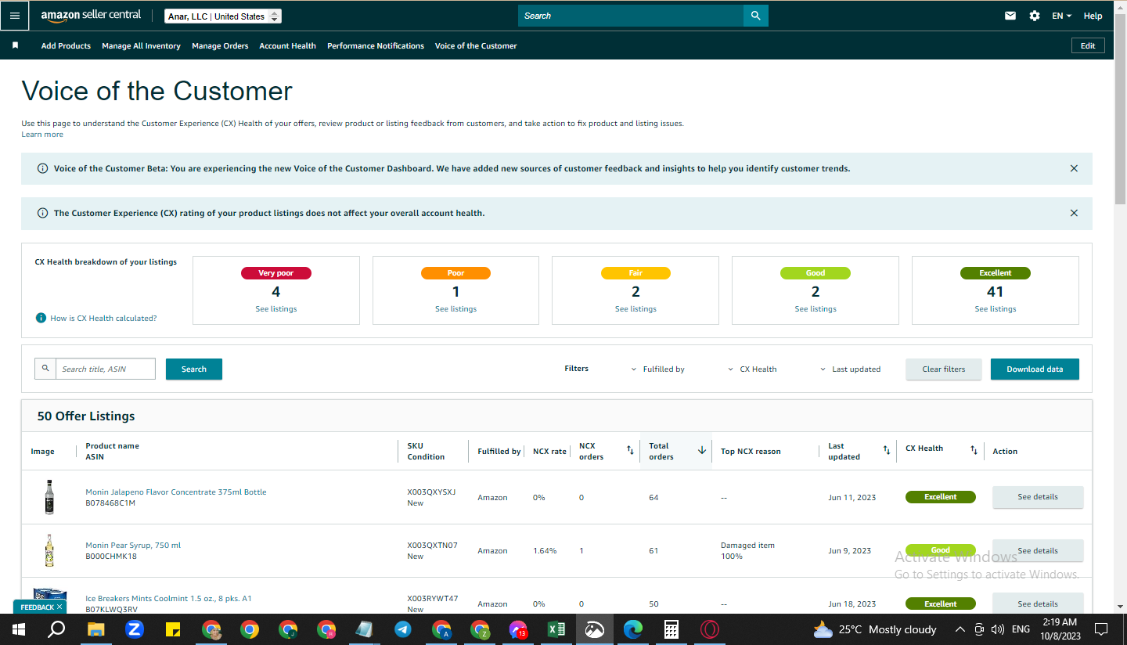Click the volume icon in the system tray
The image size is (1127, 645).
[x=997, y=629]
